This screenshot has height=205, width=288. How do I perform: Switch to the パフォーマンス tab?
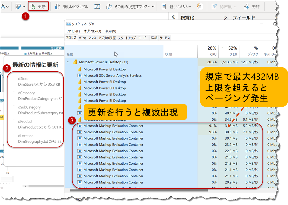point(87,38)
